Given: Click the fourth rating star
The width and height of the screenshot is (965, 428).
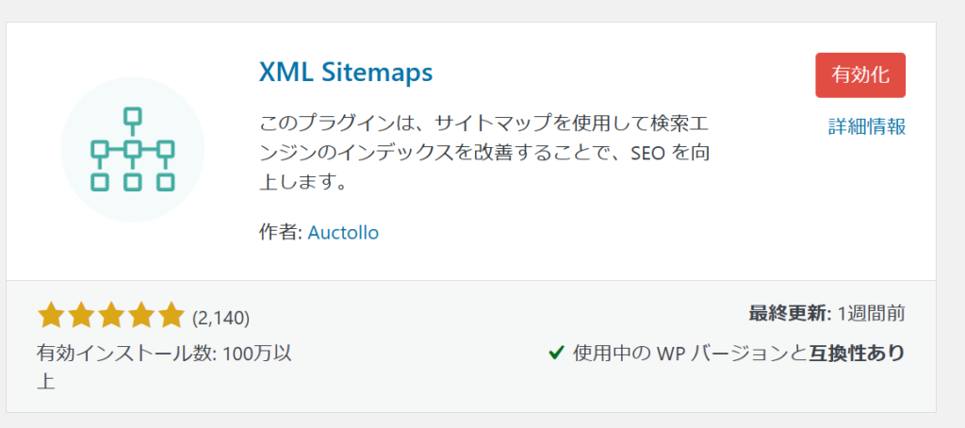Looking at the screenshot, I should (141, 316).
